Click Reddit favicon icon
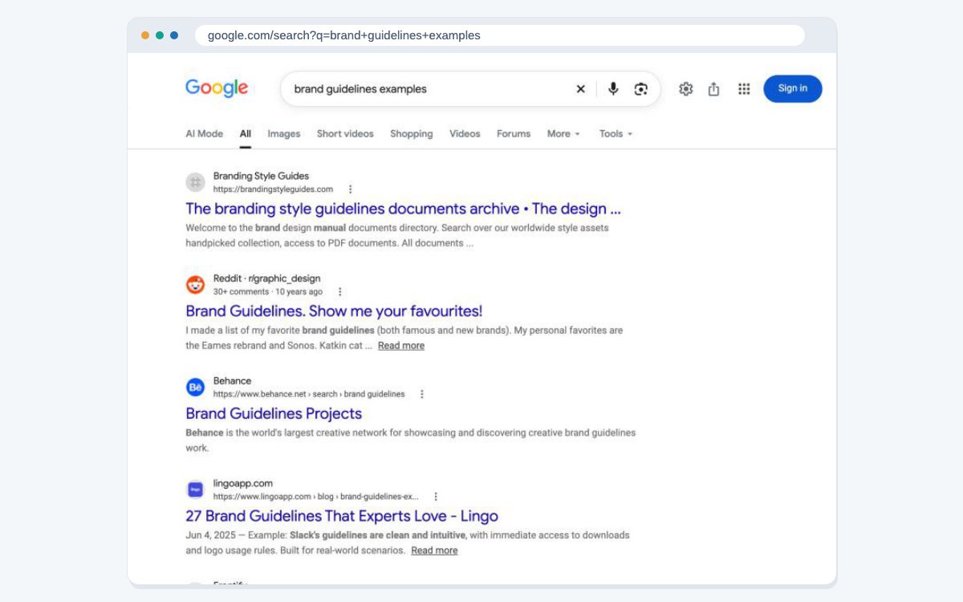This screenshot has width=963, height=602. click(196, 285)
